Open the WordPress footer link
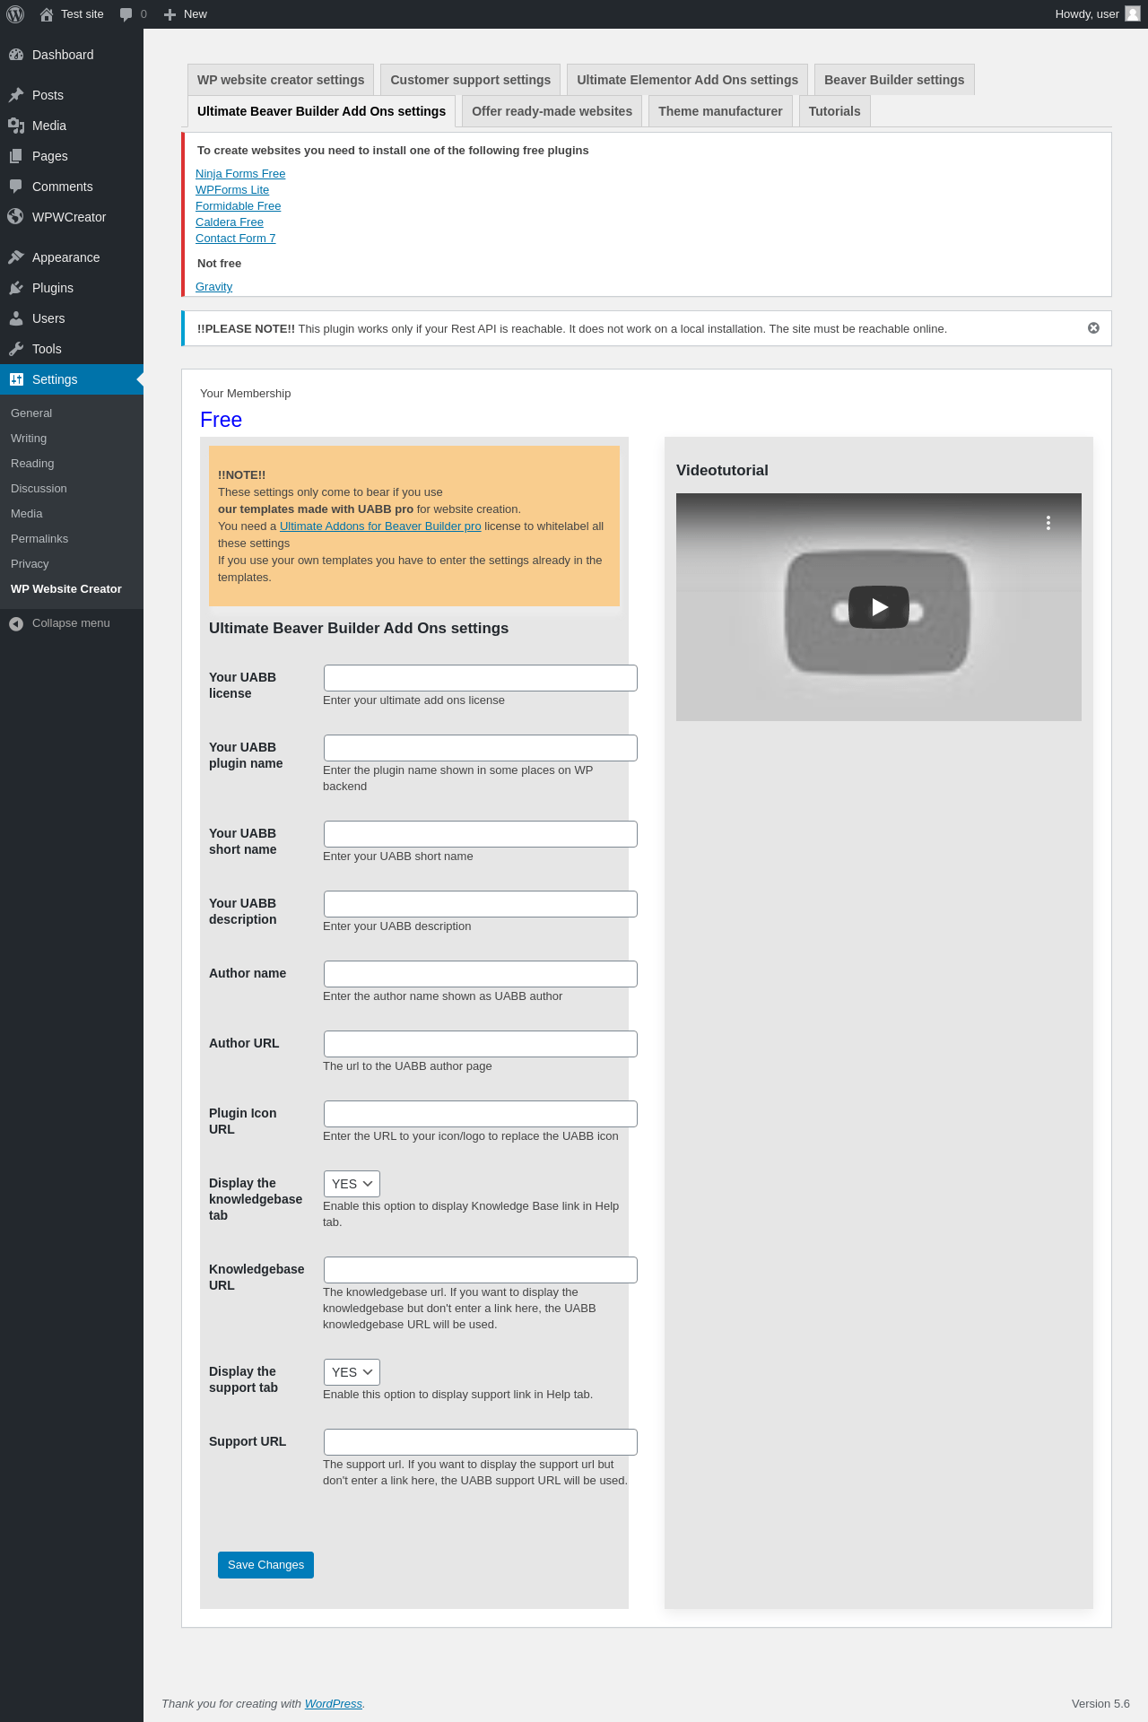 click(x=334, y=1704)
